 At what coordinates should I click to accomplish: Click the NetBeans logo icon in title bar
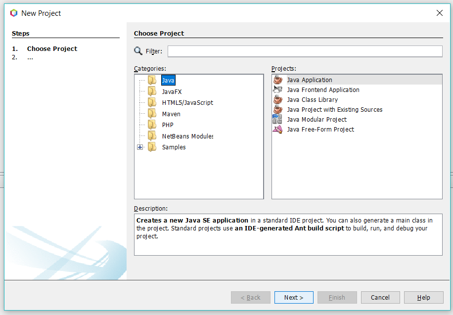coord(13,13)
